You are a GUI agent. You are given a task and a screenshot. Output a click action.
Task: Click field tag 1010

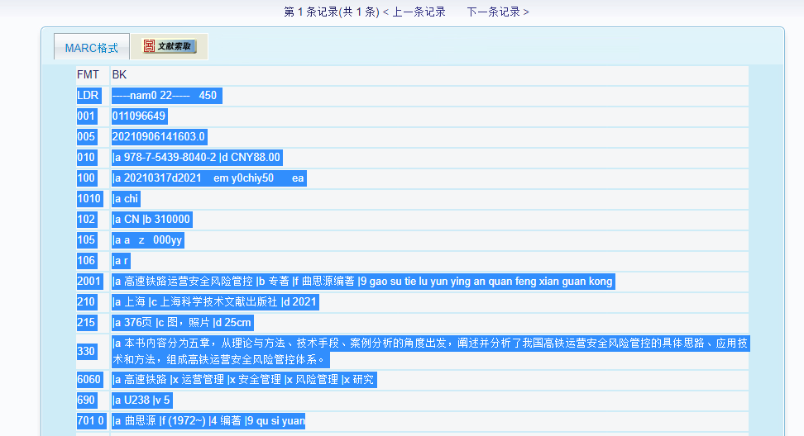pyautogui.click(x=89, y=198)
